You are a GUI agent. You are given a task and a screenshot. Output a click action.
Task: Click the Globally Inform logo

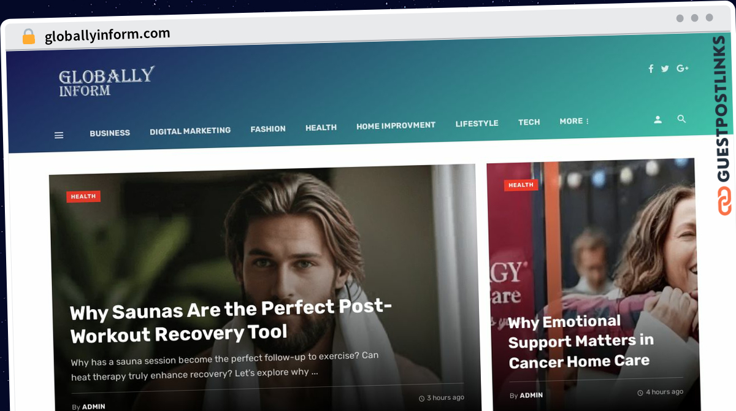click(106, 82)
